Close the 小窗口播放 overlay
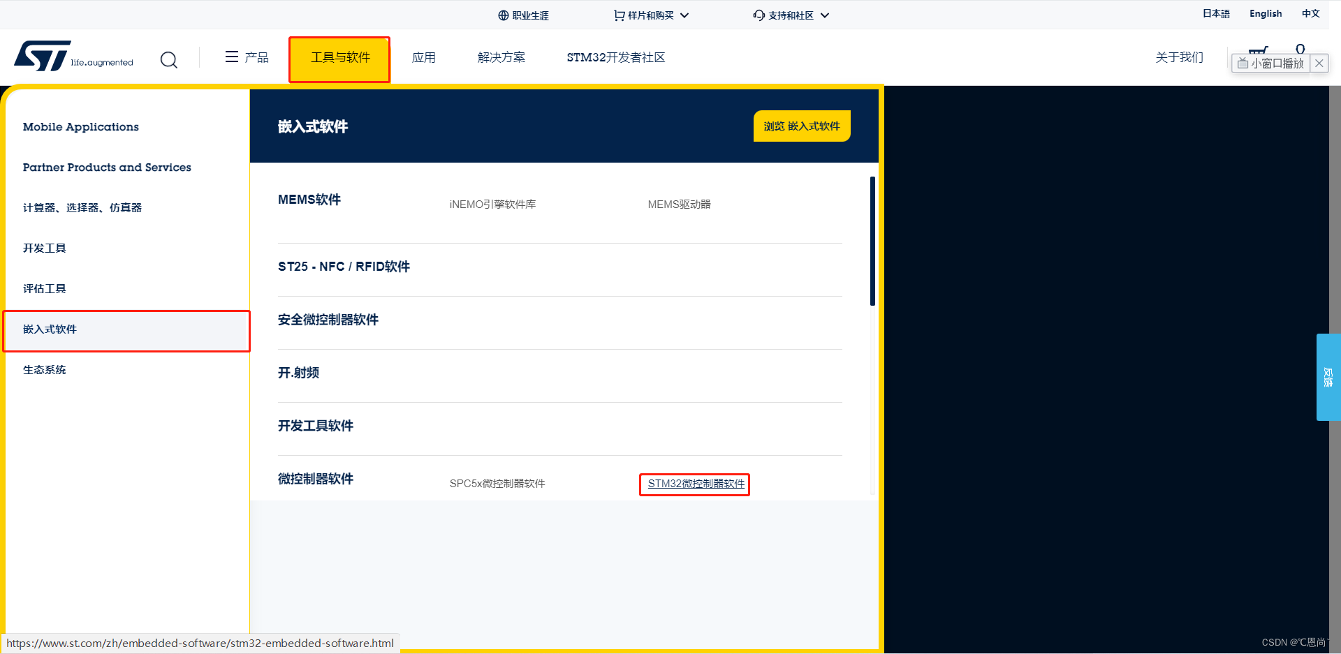Viewport: 1341px width, 654px height. 1319,64
